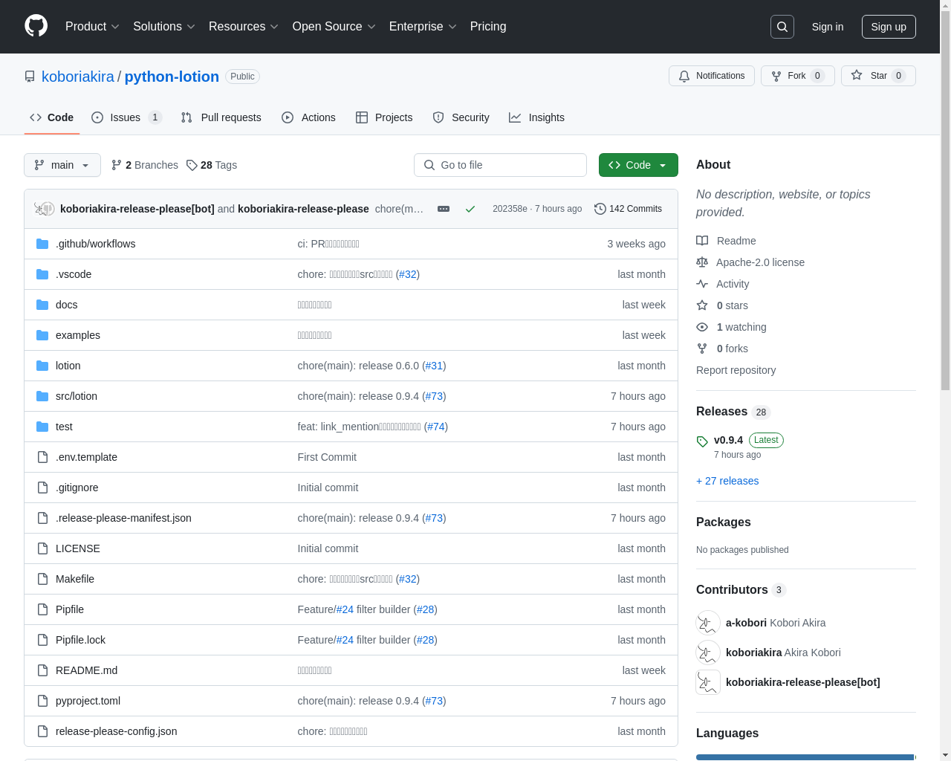The height and width of the screenshot is (761, 951).
Task: Expand the Solutions menu
Action: click(x=164, y=27)
